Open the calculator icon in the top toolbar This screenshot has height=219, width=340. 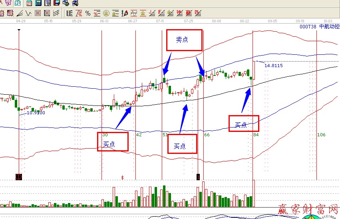(x=38, y=3)
